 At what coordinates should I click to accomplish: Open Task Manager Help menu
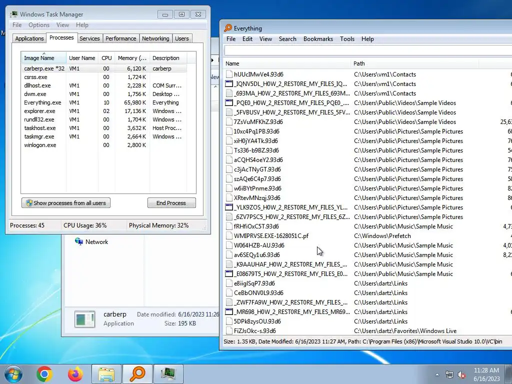tap(82, 25)
